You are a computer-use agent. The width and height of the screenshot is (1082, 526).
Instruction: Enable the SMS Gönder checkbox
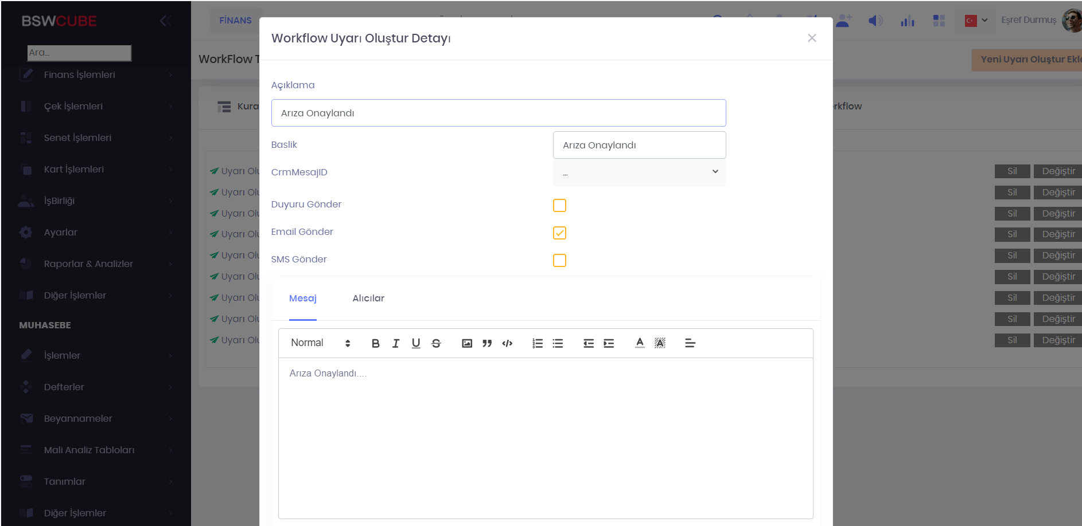[559, 260]
